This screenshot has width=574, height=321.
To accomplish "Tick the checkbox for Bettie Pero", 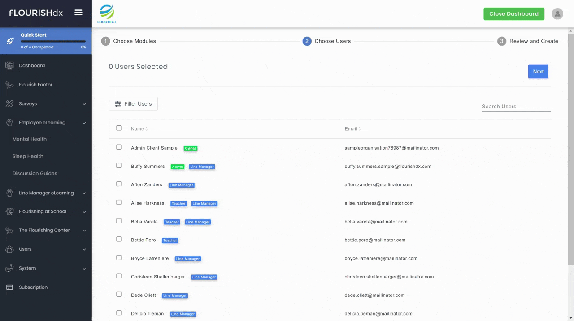I will click(x=119, y=239).
